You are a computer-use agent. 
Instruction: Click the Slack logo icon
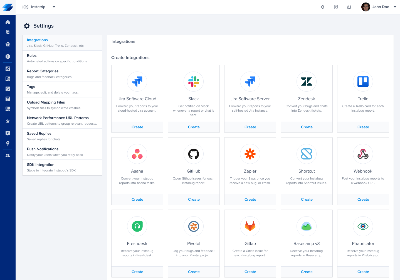point(194,82)
